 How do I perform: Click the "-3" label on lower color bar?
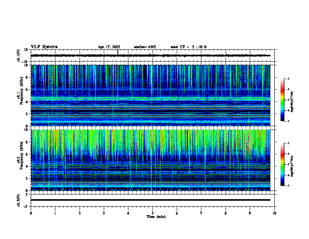click(x=288, y=143)
